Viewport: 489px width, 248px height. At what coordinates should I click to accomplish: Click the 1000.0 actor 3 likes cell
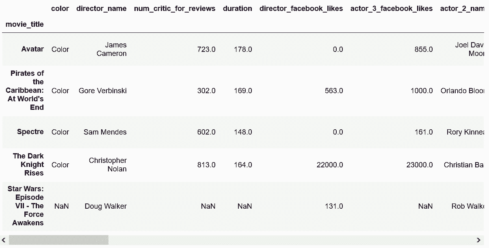[422, 91]
